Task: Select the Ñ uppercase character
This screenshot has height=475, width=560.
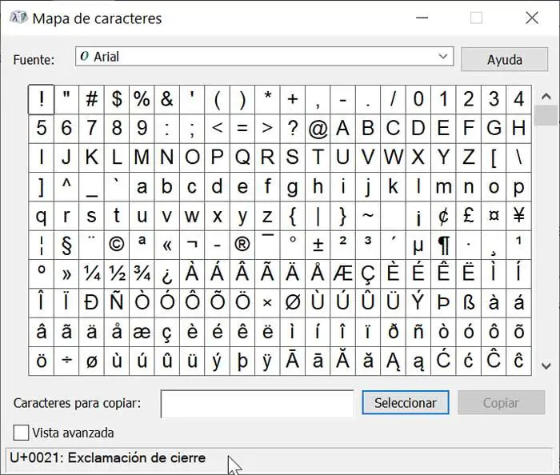Action: (x=117, y=303)
